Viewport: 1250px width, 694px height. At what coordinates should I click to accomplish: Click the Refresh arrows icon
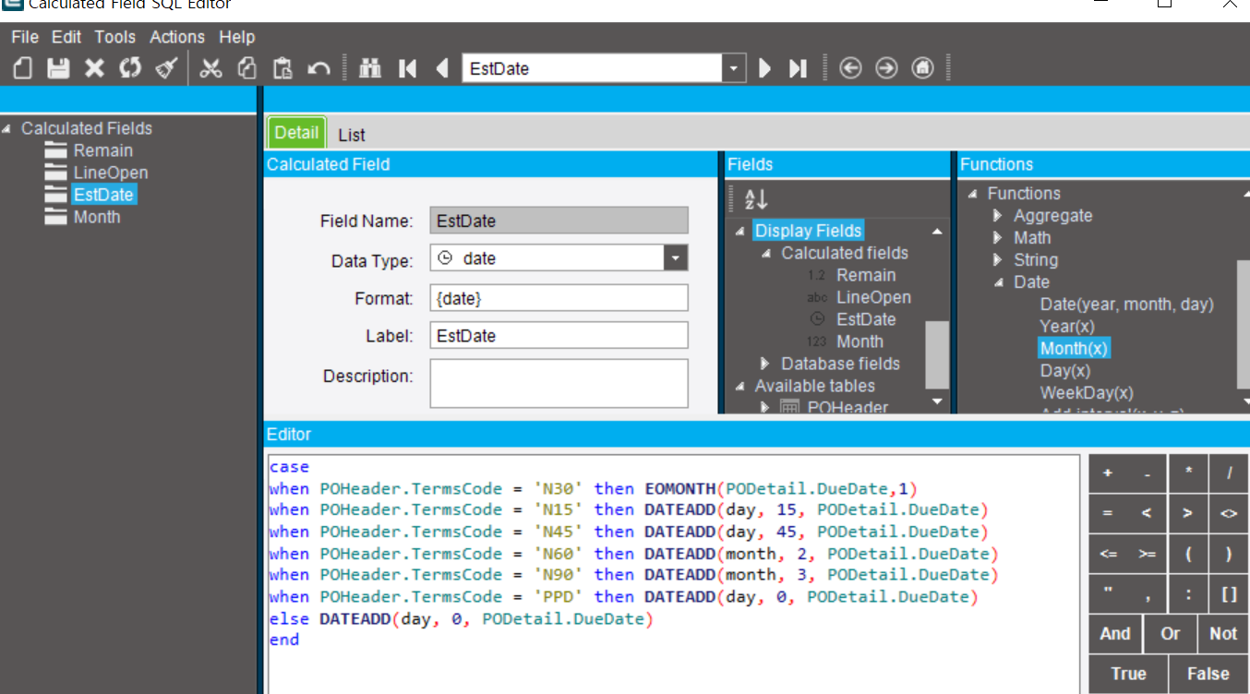coord(130,68)
